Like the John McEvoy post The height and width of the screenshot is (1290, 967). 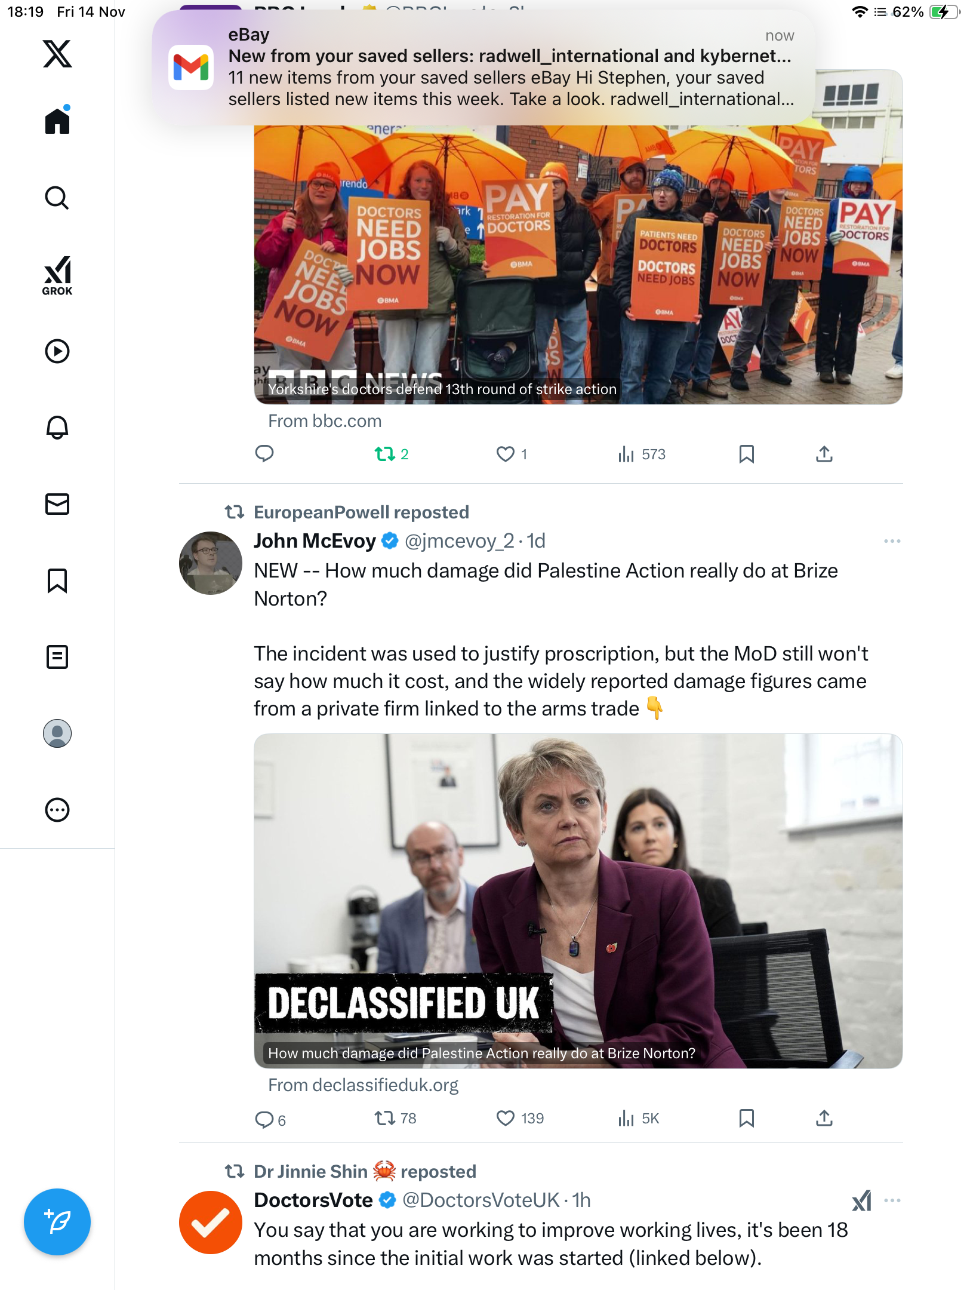(506, 1118)
